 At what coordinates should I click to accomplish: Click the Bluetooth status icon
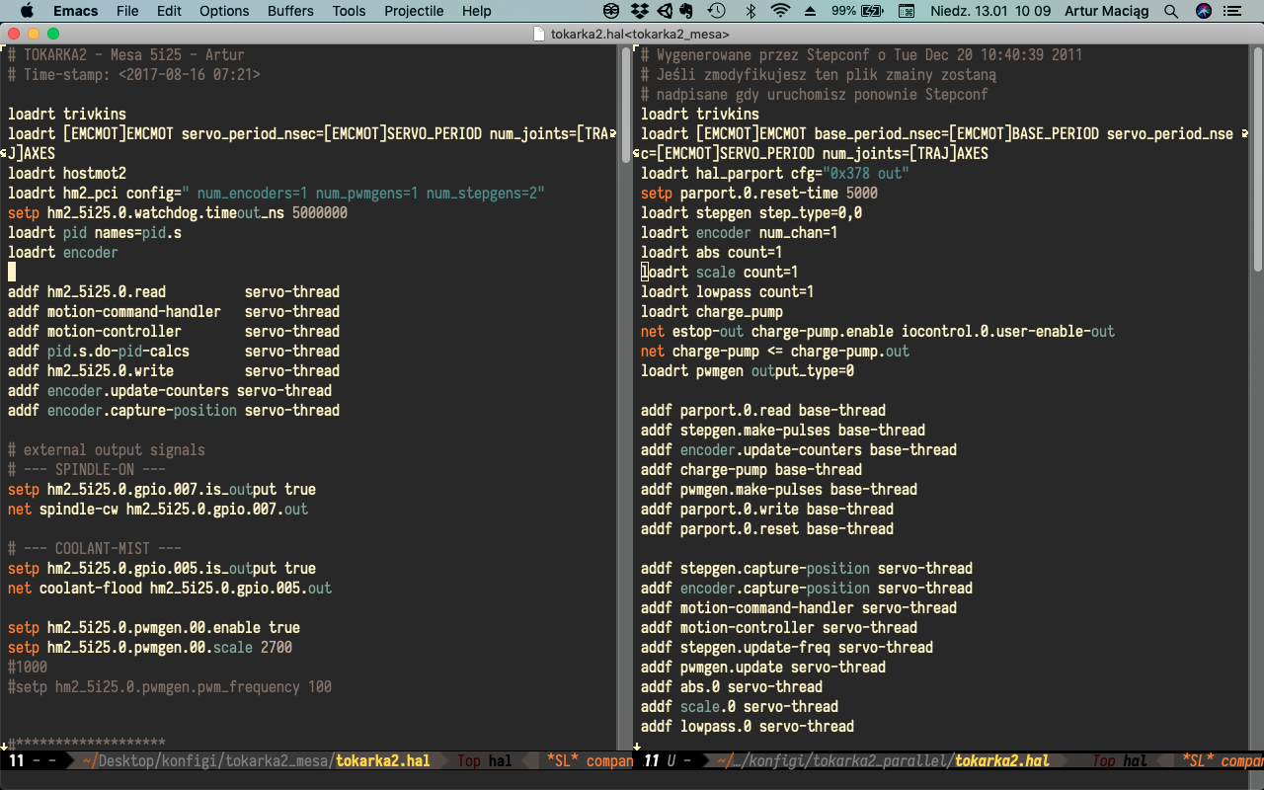click(x=750, y=11)
